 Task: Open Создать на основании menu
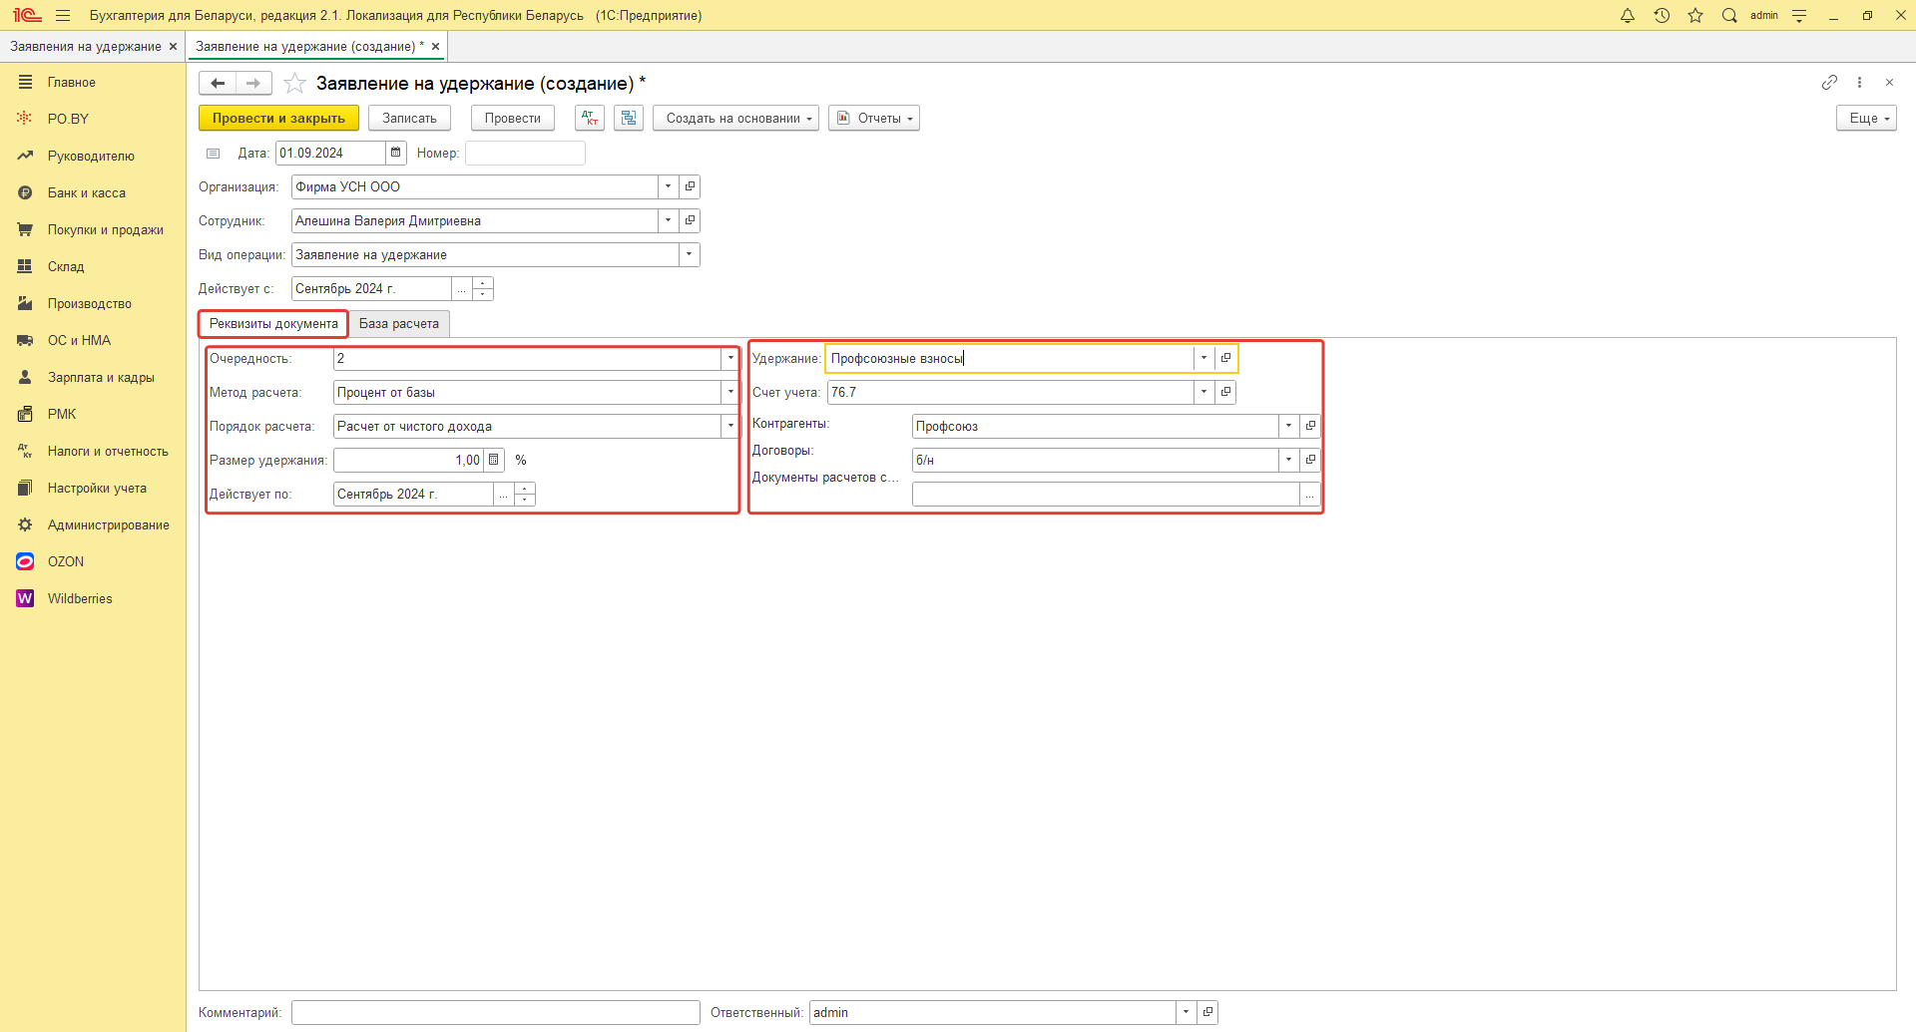coord(736,118)
